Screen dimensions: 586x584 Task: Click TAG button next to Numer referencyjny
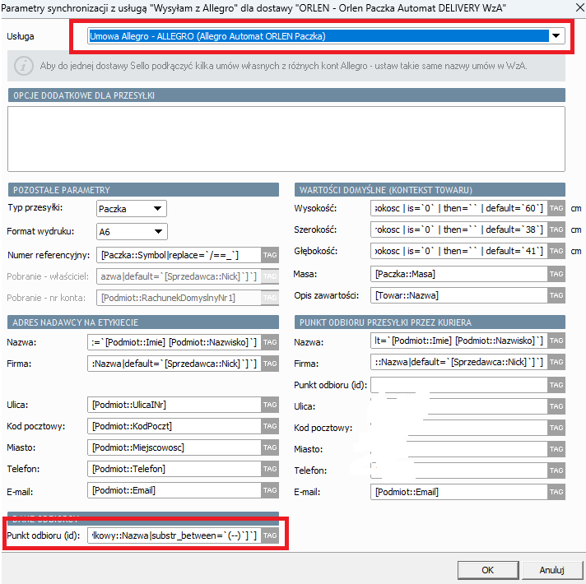pyautogui.click(x=270, y=255)
